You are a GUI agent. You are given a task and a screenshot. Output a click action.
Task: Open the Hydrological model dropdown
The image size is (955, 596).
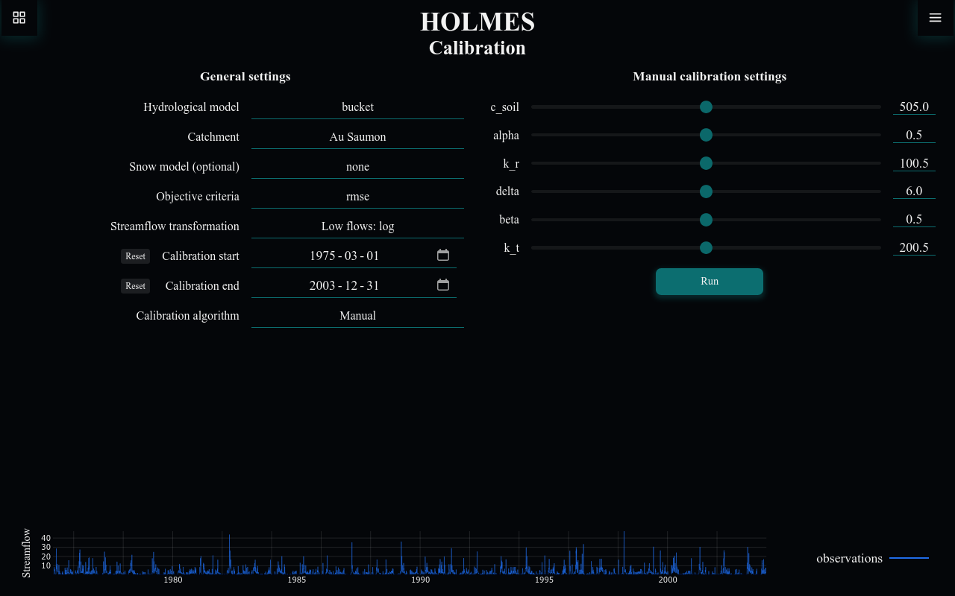click(x=357, y=107)
